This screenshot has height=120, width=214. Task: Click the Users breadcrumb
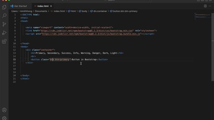point(14,11)
